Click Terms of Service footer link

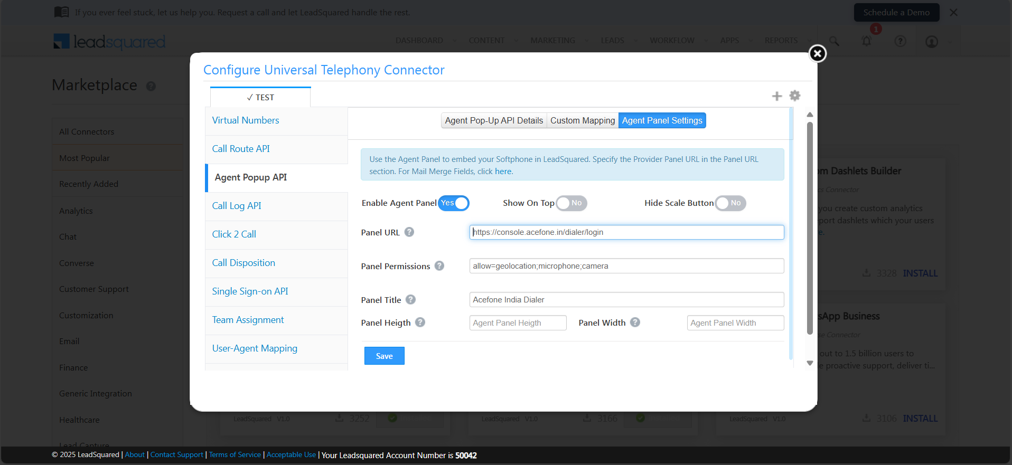click(235, 454)
